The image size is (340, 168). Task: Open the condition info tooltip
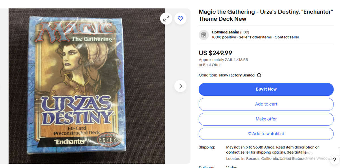point(259,75)
